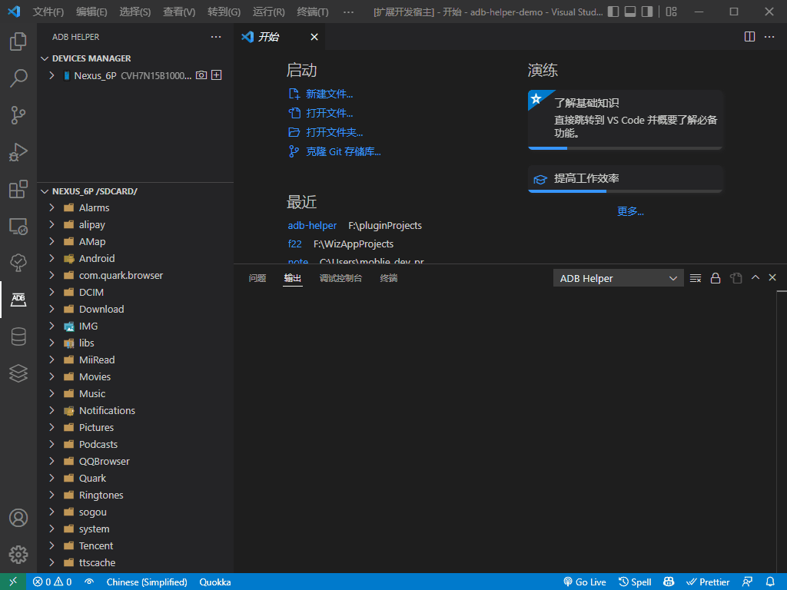Collapse the NEXUS_6P /SDCARD/ section
Image resolution: width=787 pixels, height=590 pixels.
click(x=44, y=191)
